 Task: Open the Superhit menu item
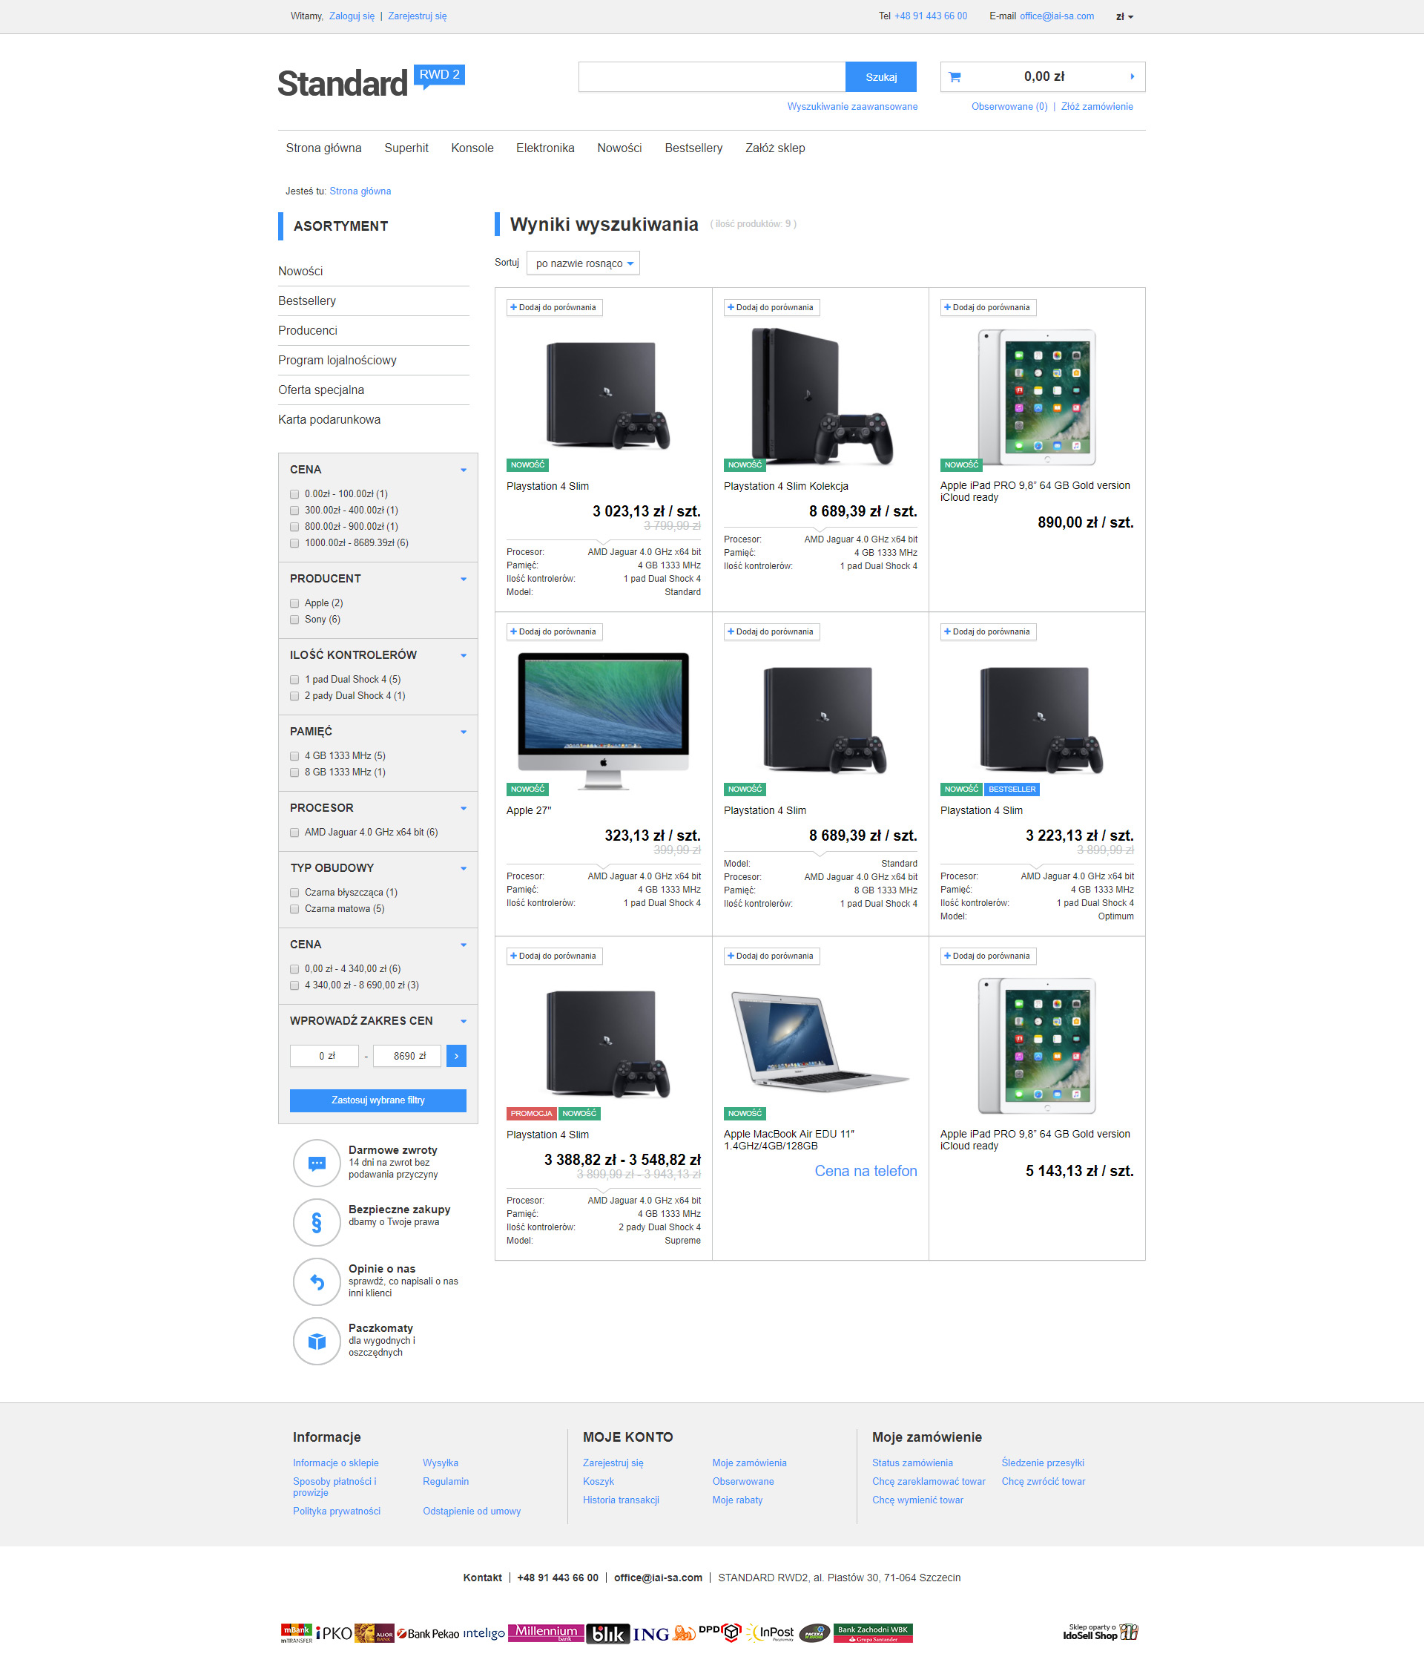point(406,148)
